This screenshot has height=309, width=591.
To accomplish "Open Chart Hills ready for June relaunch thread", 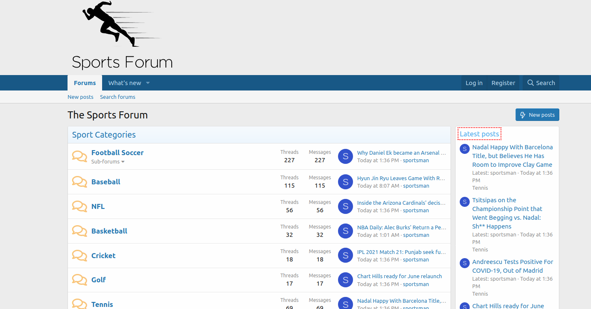I will (x=399, y=276).
